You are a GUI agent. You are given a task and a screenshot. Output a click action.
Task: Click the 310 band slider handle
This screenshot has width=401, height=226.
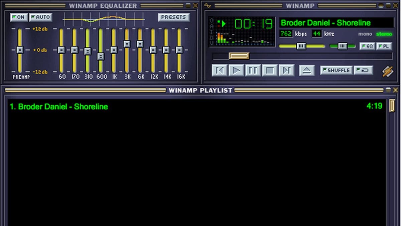point(88,52)
